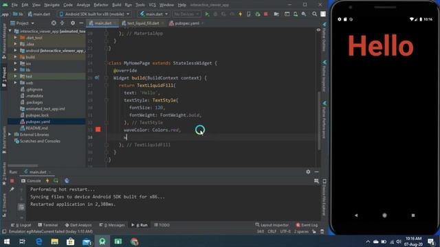Viewport: 440px width, 247px height.
Task: Click the collapse all icon in Project panel
Action: tap(63, 23)
